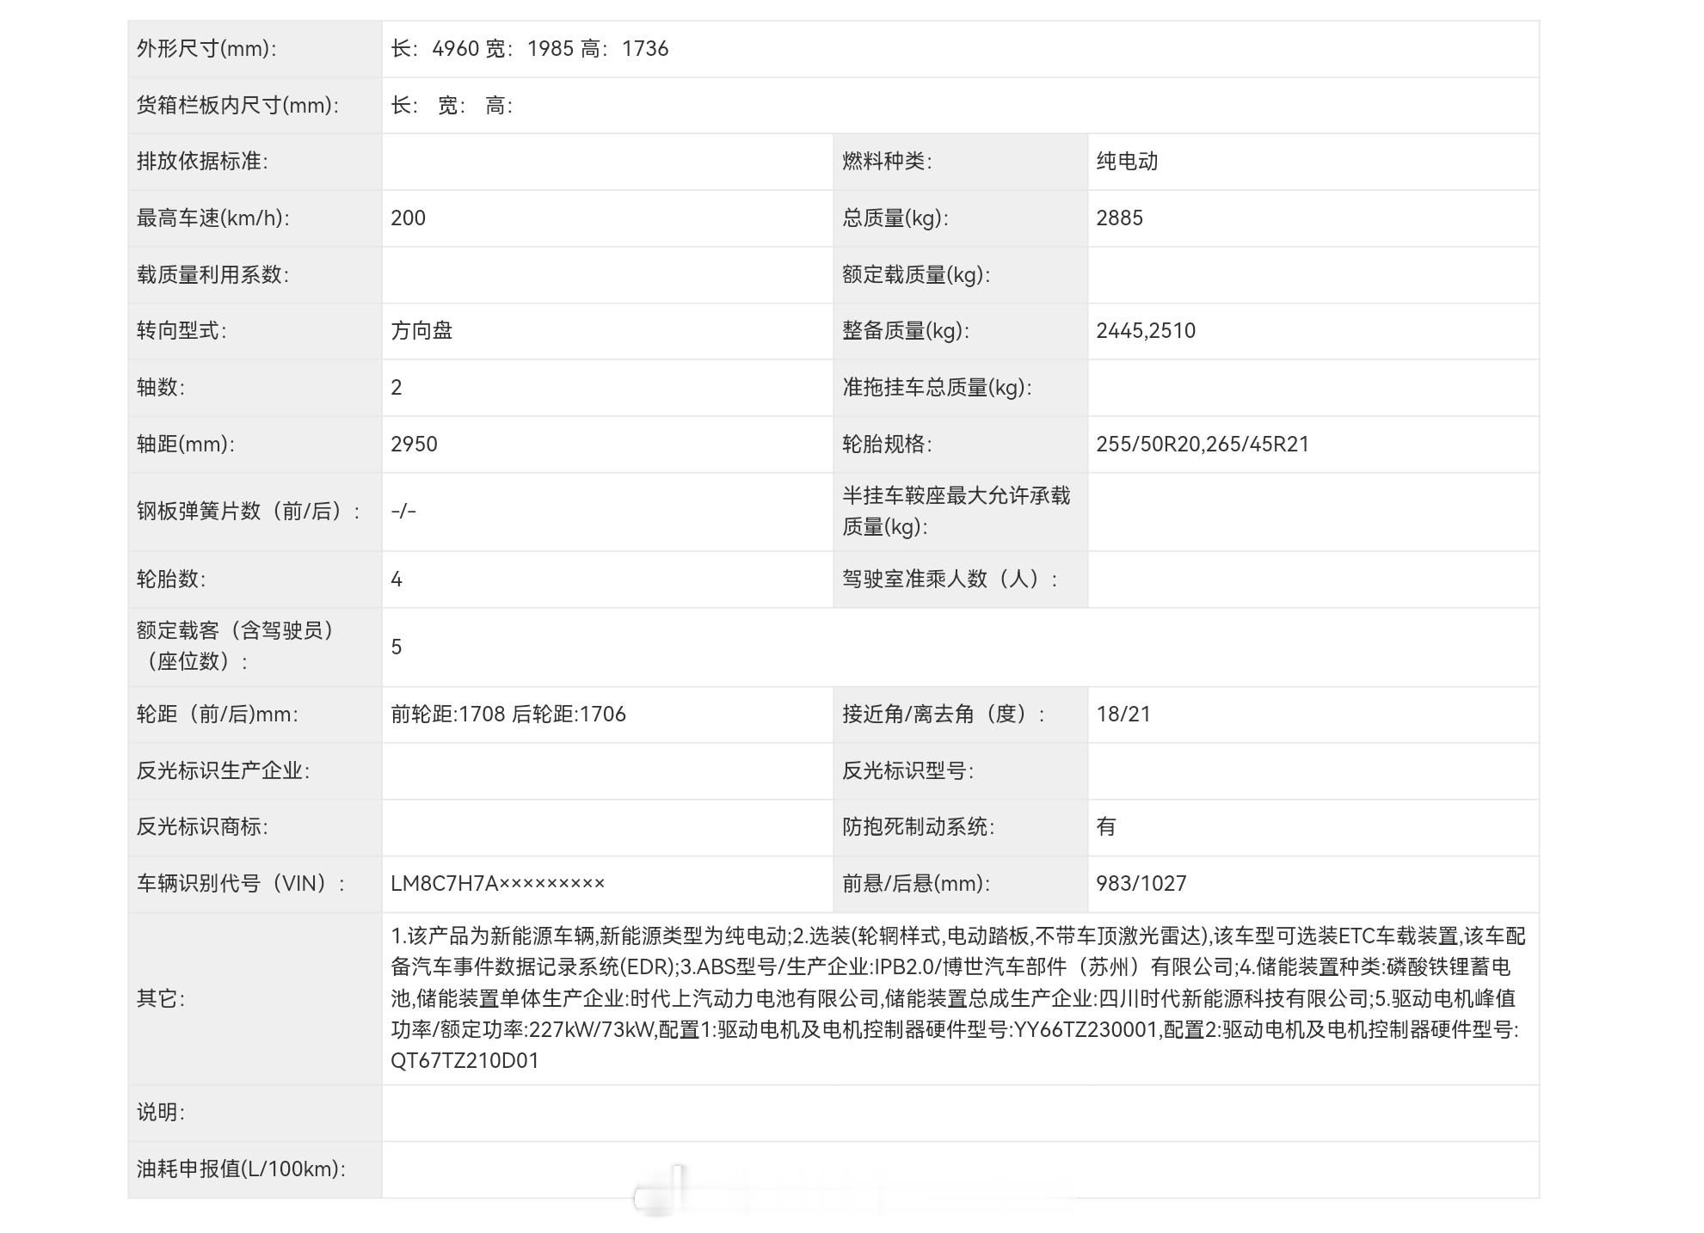The width and height of the screenshot is (1704, 1233).
Task: Click the 反光标识型号 label
Action: (907, 771)
